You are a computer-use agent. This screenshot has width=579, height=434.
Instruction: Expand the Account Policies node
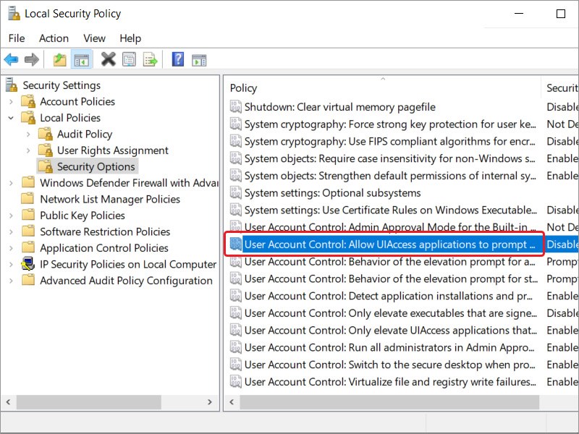coord(11,101)
